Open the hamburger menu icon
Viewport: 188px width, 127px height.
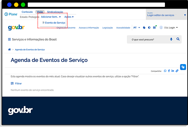tap(9, 40)
